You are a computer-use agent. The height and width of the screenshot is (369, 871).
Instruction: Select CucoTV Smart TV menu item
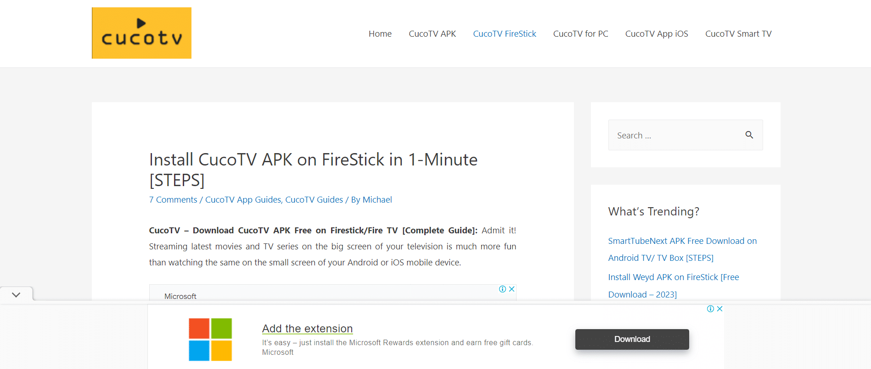tap(738, 33)
